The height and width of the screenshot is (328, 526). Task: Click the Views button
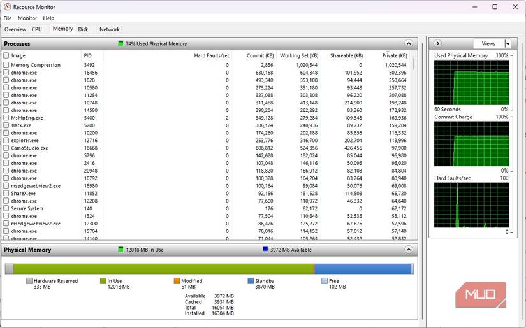tap(489, 43)
